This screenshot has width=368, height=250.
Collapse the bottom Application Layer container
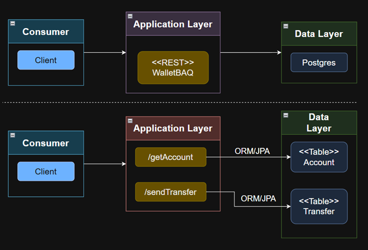(x=130, y=121)
